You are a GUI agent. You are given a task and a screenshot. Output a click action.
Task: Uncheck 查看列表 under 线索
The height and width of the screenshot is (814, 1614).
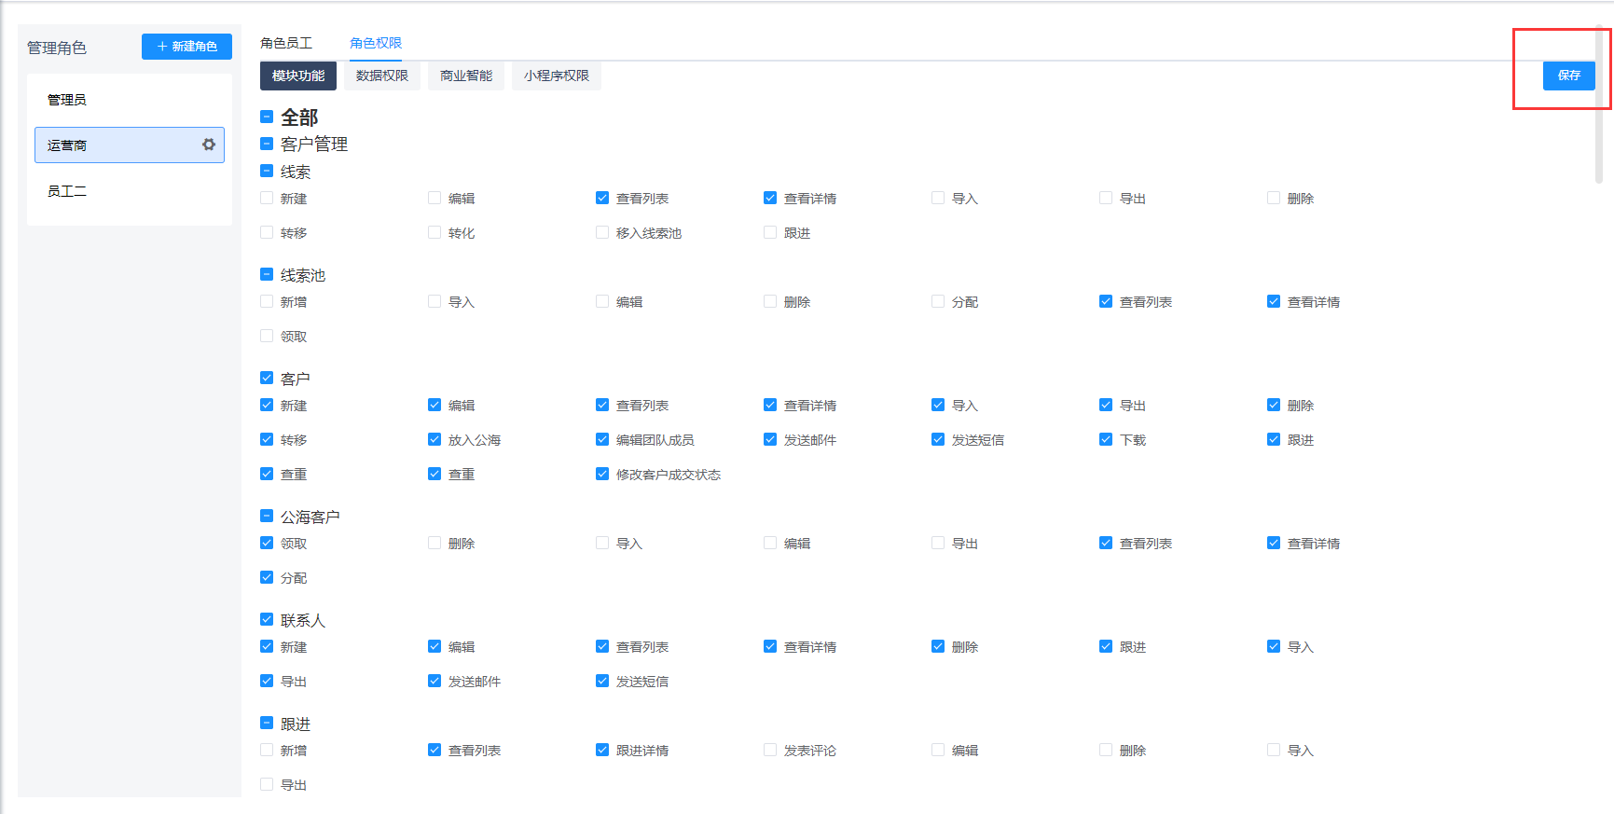tap(602, 199)
